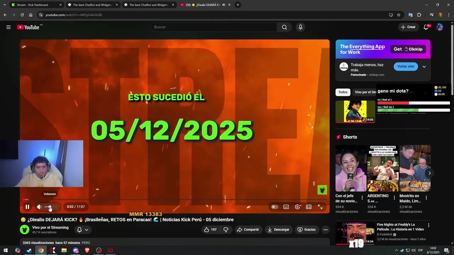Open the browser extensions puzzle menu
The height and width of the screenshot is (255, 454).
419,15
